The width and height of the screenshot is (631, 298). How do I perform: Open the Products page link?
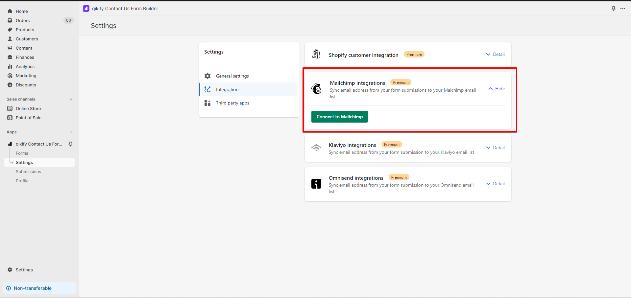[x=25, y=30]
